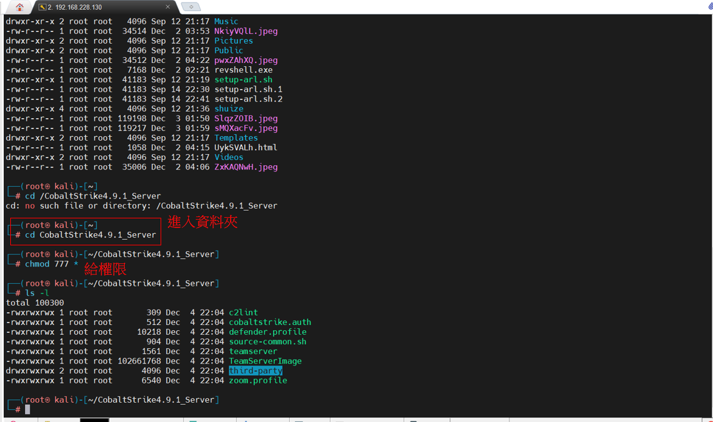Click the Videos directory entry
This screenshot has width=713, height=422.
tap(229, 157)
